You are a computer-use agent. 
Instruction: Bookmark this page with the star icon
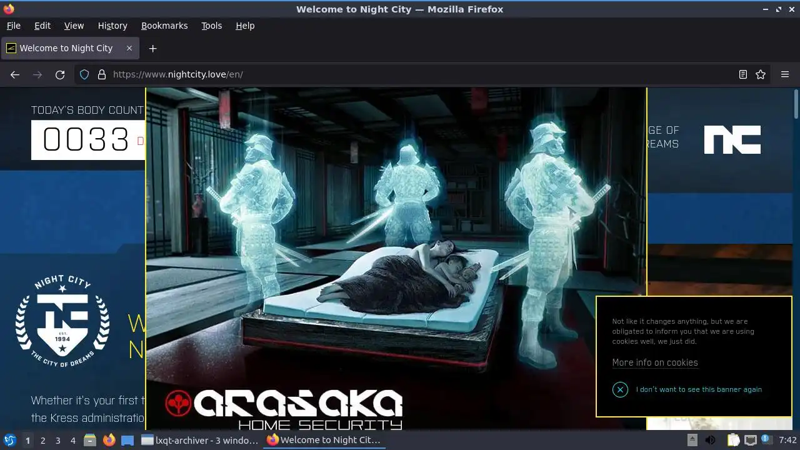click(761, 74)
